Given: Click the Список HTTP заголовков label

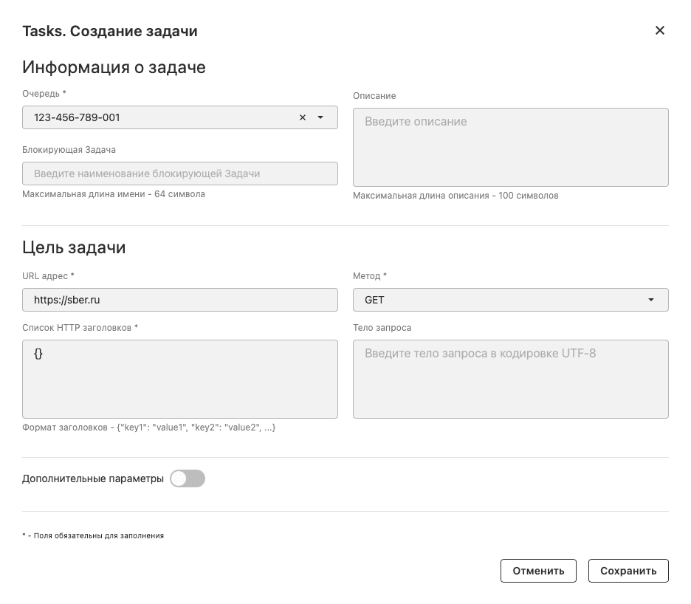Looking at the screenshot, I should point(80,327).
